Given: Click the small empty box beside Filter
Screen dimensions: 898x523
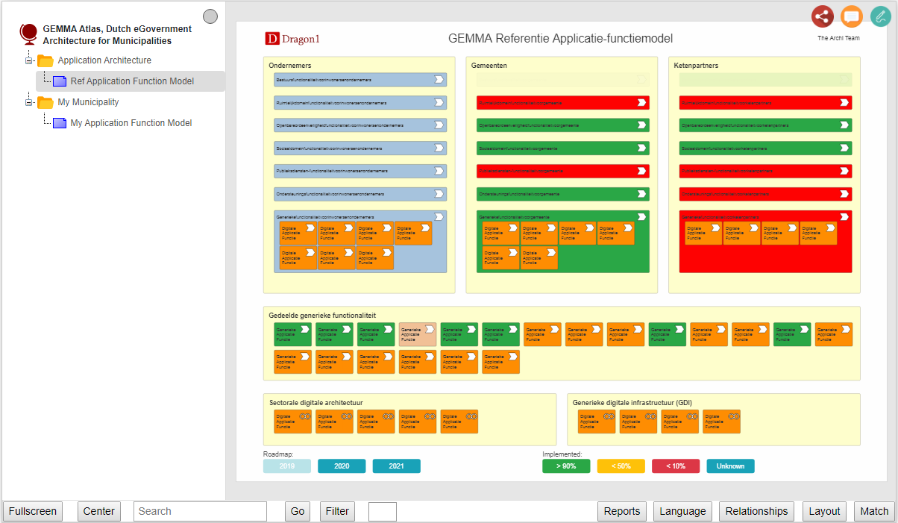Looking at the screenshot, I should [383, 512].
